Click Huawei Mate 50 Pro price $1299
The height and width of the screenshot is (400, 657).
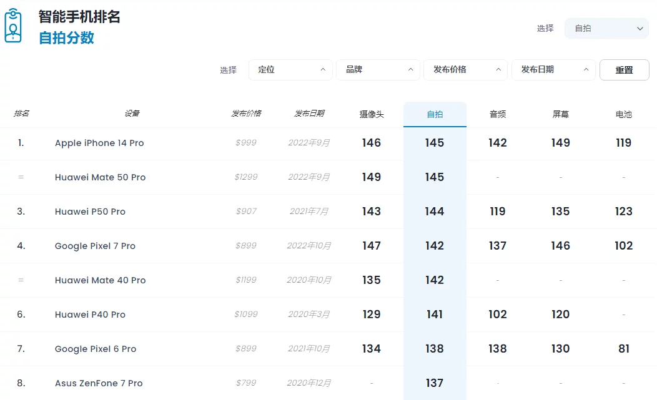point(246,177)
